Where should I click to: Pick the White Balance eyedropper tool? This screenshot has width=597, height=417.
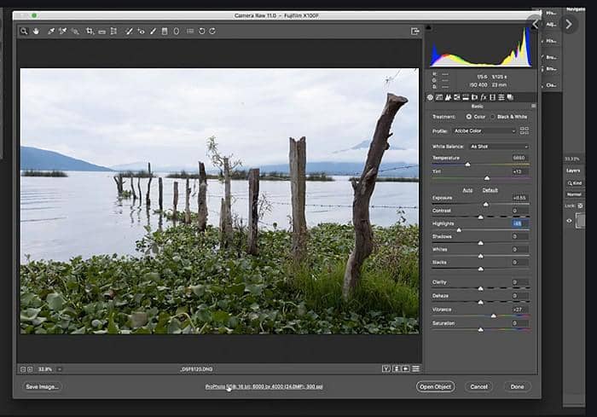pyautogui.click(x=51, y=32)
